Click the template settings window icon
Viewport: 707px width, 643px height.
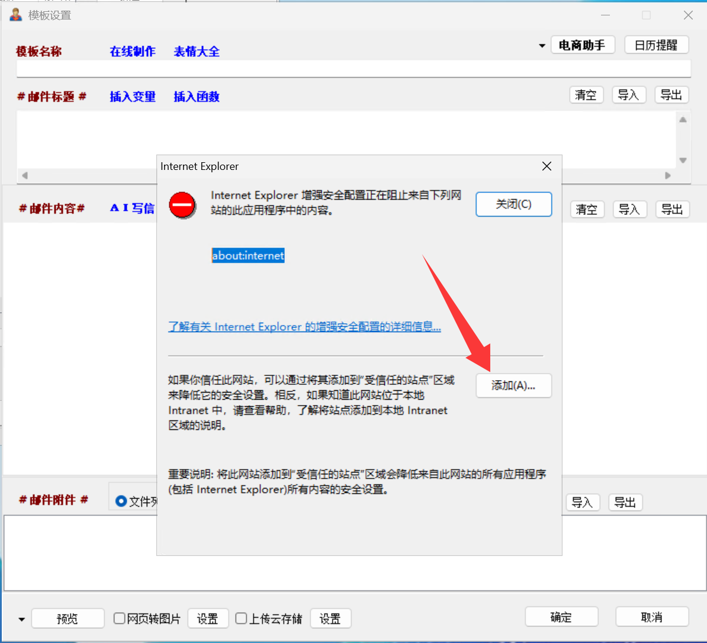tap(15, 15)
